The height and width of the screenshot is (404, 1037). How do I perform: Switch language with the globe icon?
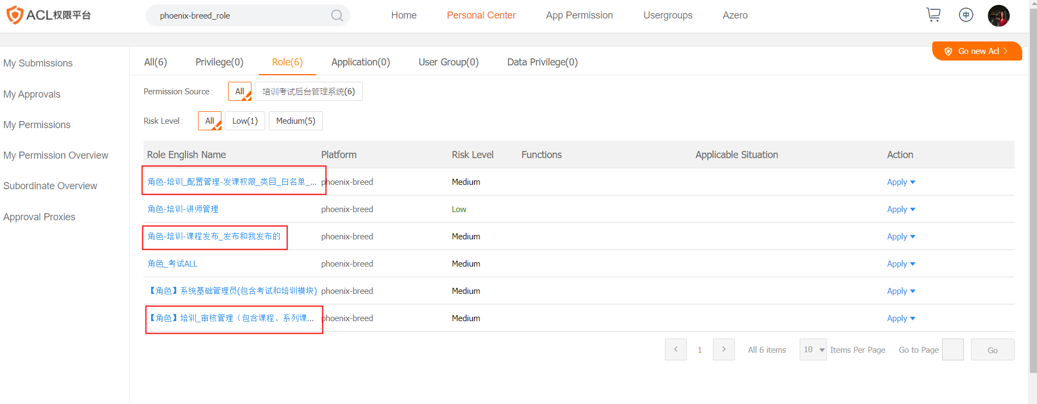click(x=966, y=15)
